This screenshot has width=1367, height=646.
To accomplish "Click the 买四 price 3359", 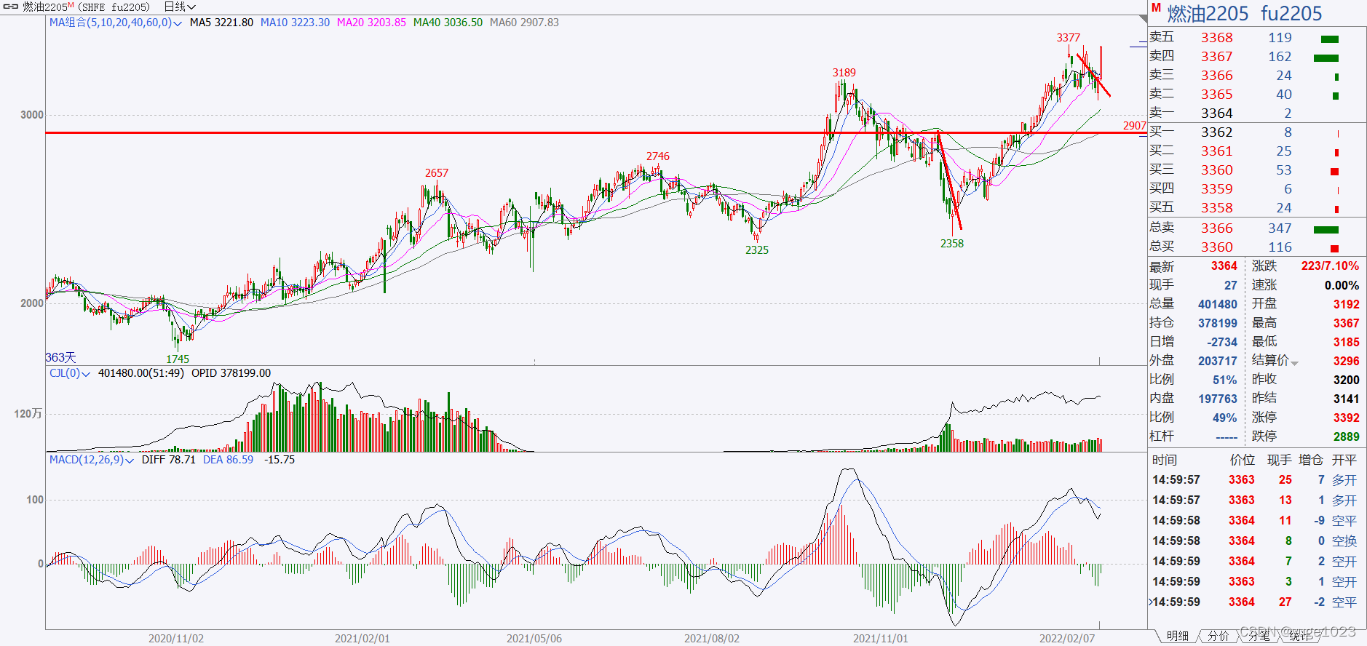I will tap(1216, 189).
